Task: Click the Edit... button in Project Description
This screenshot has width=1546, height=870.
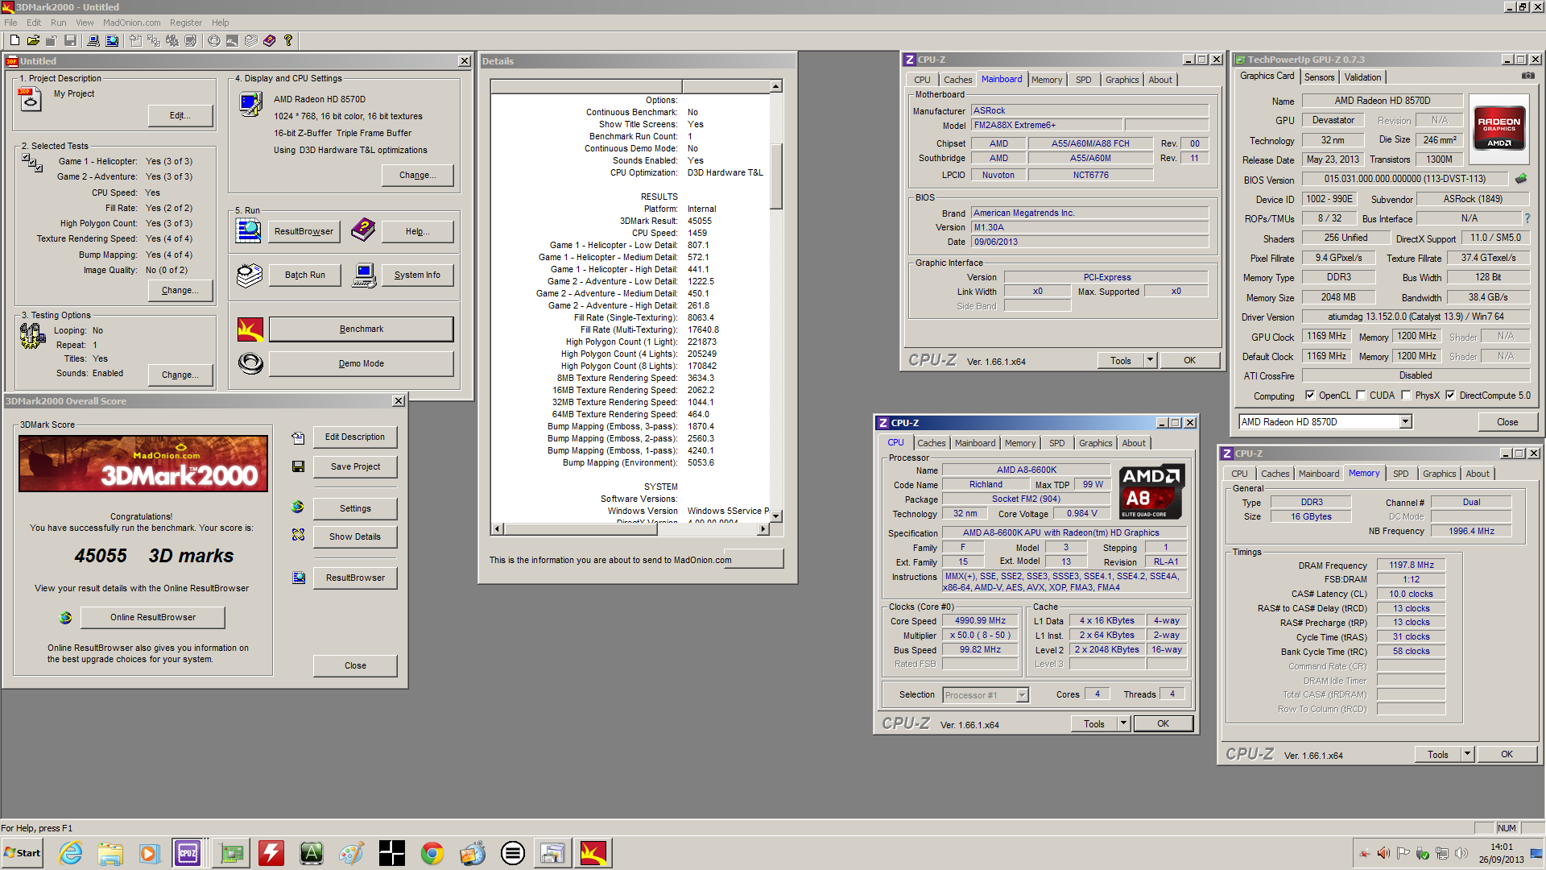Action: click(180, 116)
